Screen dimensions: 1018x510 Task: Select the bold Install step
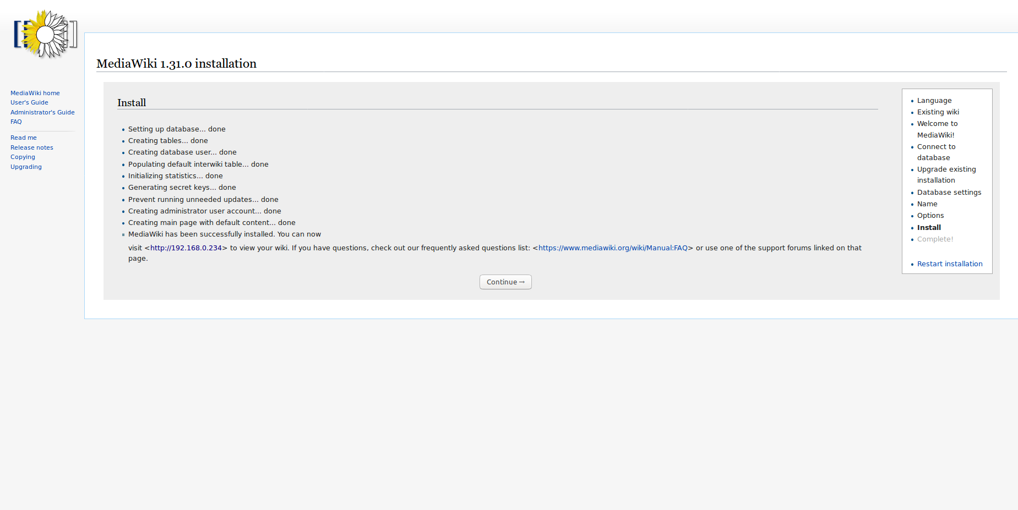coord(929,228)
